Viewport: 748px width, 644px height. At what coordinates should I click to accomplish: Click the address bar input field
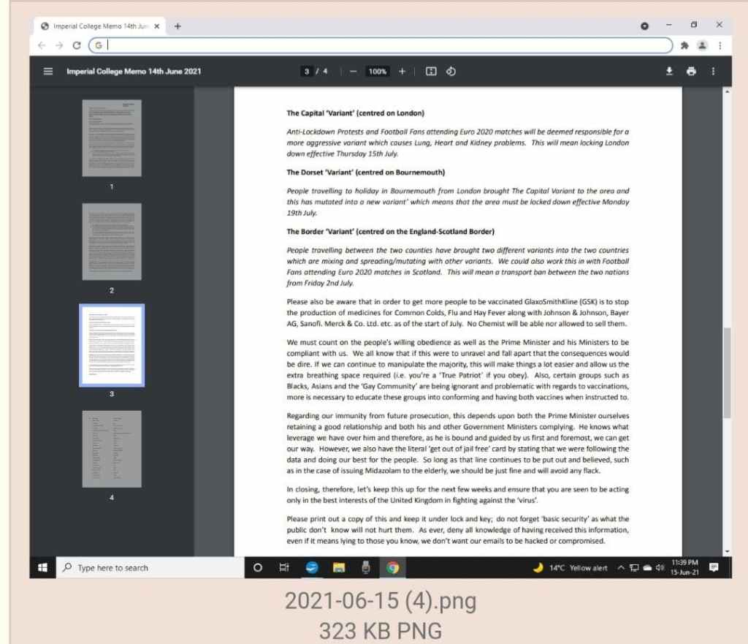380,45
